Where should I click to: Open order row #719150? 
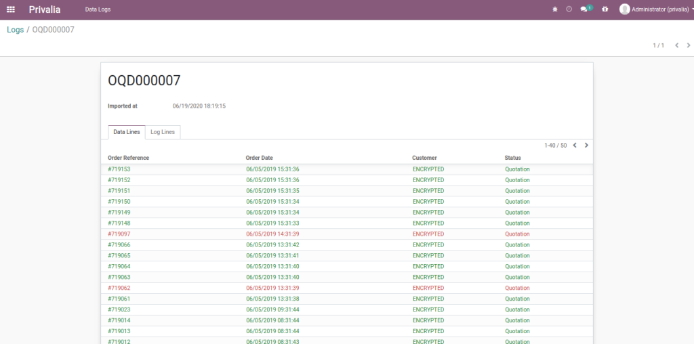pos(347,202)
